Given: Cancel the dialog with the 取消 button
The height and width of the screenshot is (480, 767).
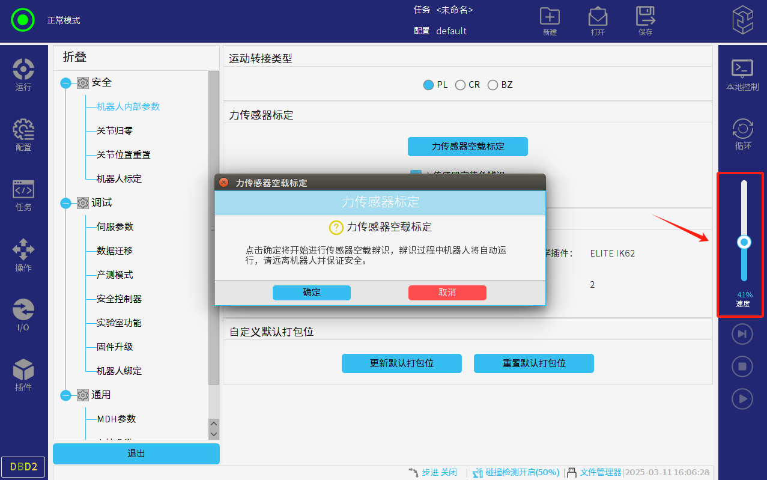Looking at the screenshot, I should 447,293.
